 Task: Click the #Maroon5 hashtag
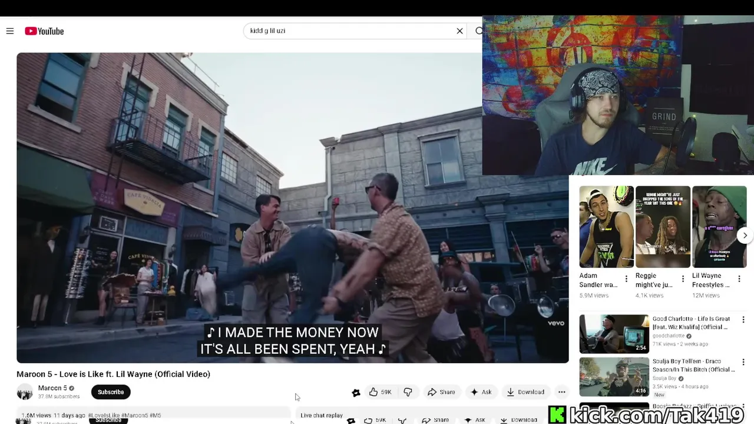coord(135,415)
